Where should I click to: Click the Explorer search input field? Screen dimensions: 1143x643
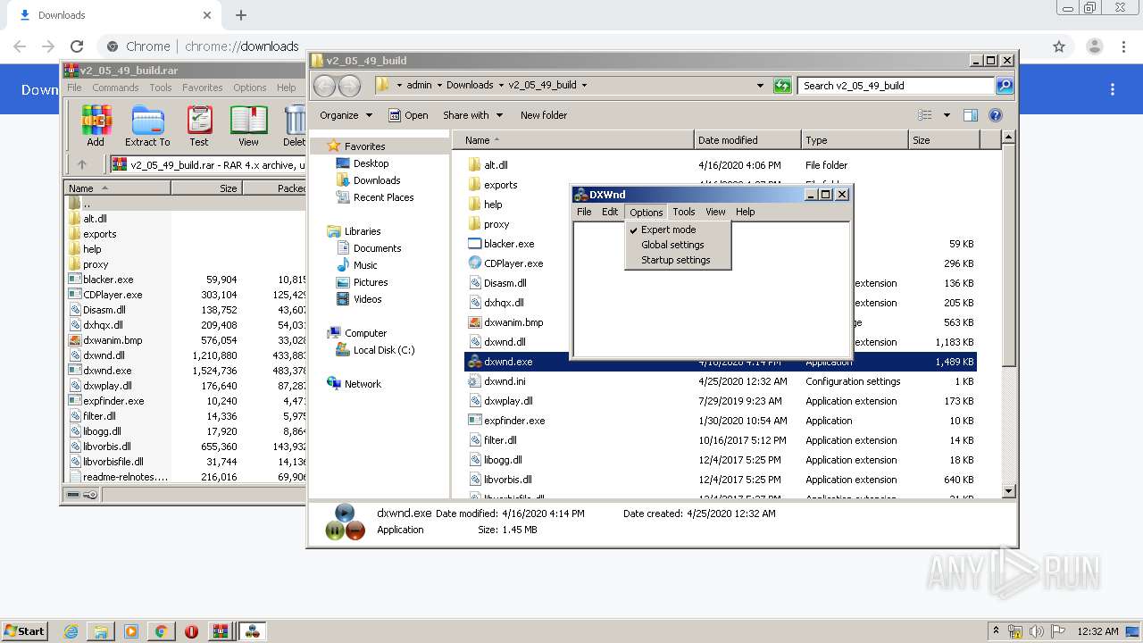tap(896, 86)
